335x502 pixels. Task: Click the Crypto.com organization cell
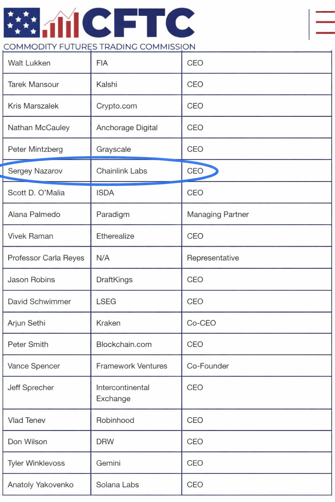(x=116, y=106)
